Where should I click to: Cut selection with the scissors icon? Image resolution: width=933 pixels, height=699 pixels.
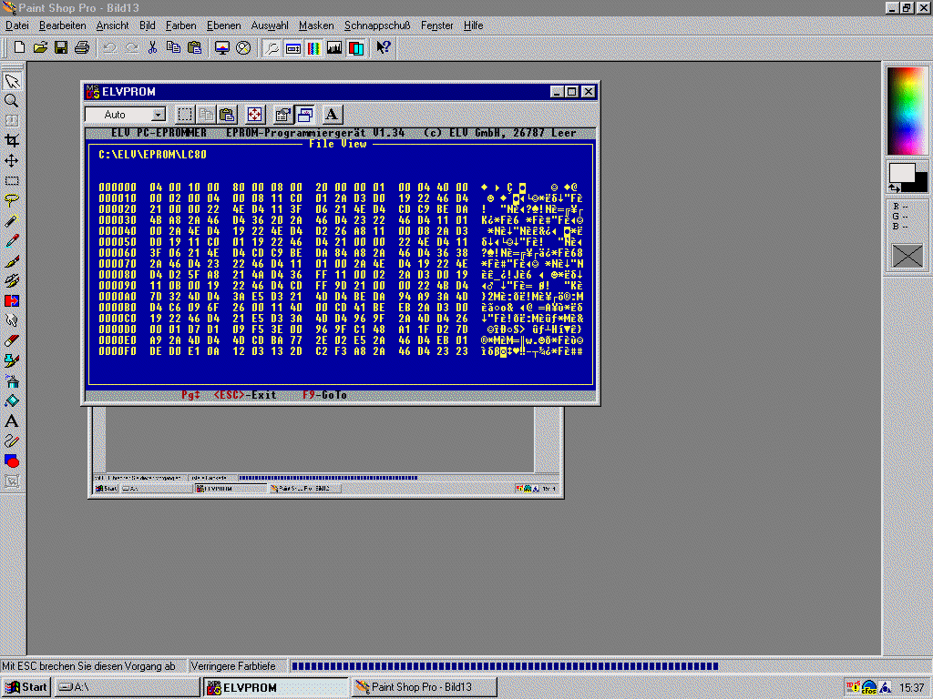pos(152,47)
